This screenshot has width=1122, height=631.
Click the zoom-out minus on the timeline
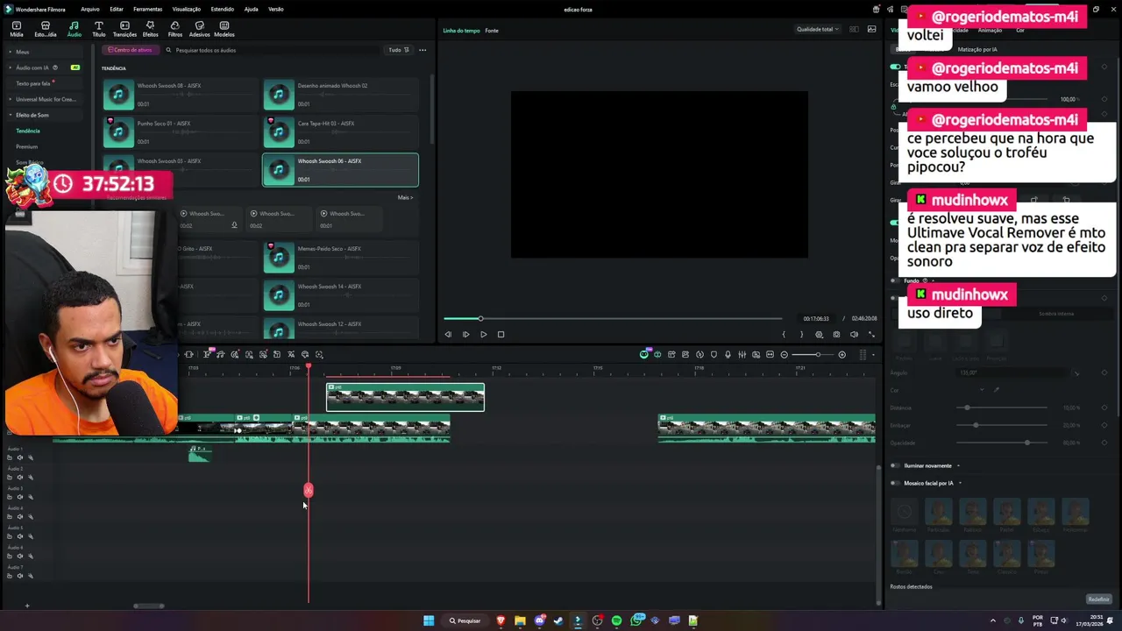[x=785, y=355]
